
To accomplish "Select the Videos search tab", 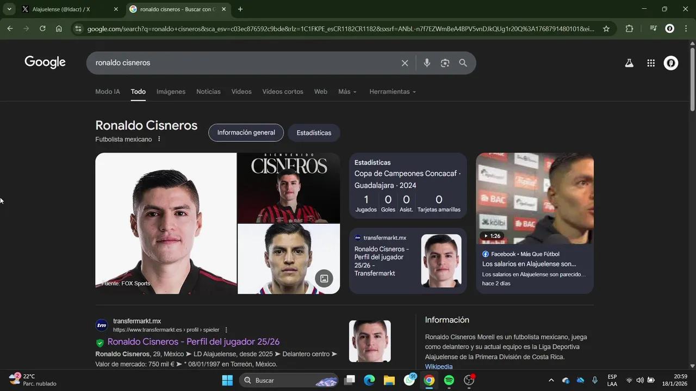I will [x=241, y=92].
